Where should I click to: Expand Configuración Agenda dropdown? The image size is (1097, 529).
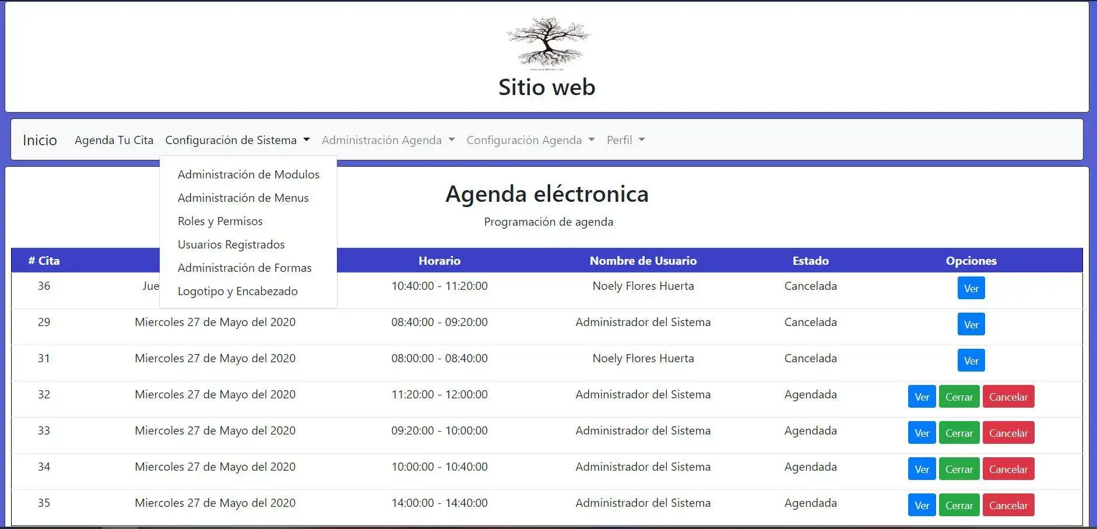point(530,140)
